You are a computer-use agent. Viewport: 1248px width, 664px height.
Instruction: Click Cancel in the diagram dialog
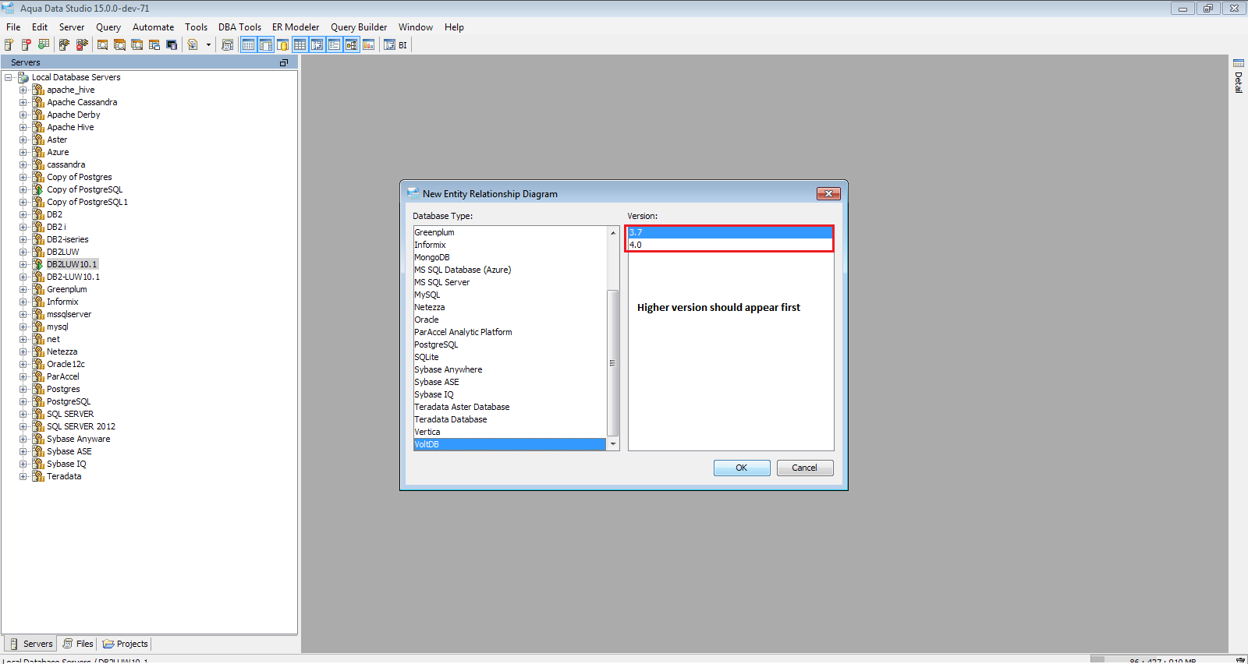[x=805, y=468]
